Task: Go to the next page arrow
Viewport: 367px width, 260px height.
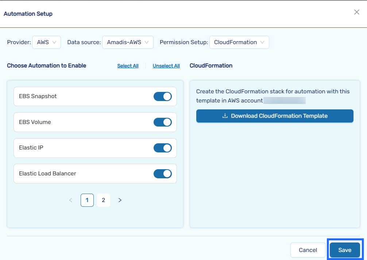Action: coord(120,200)
